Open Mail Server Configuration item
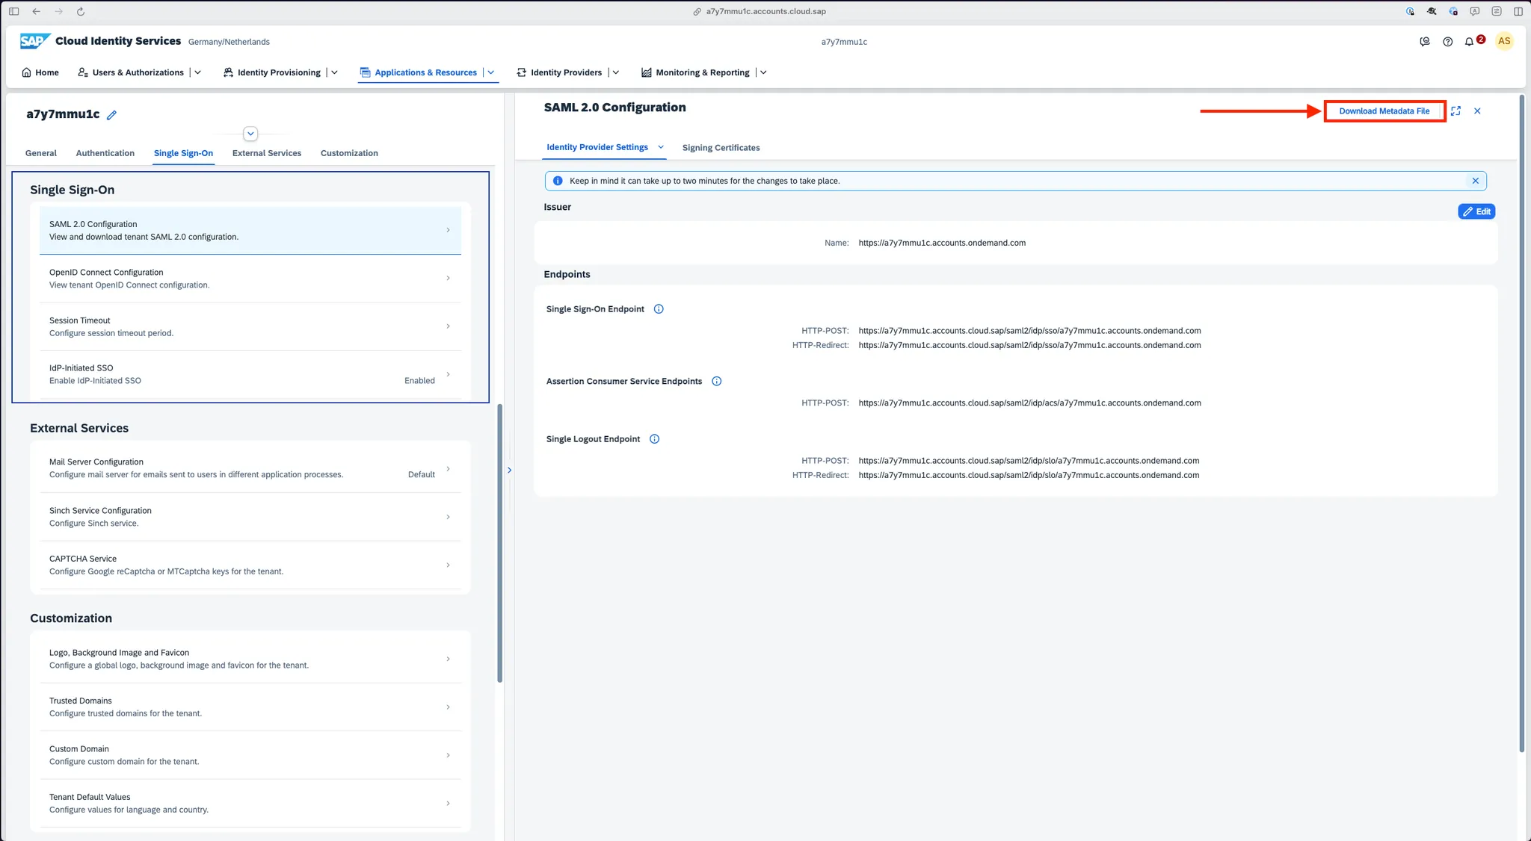This screenshot has height=841, width=1531. tap(250, 468)
